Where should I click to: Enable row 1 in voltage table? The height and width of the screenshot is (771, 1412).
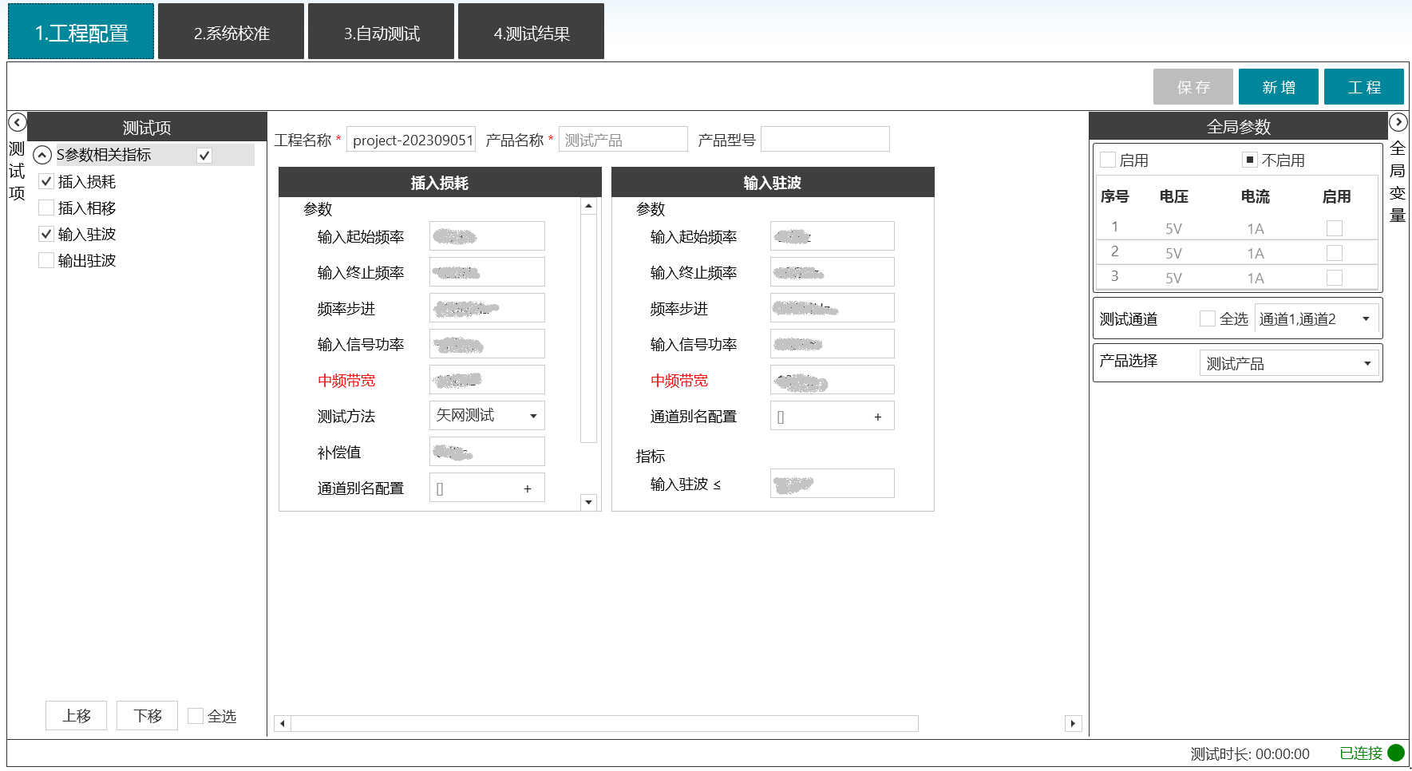1335,228
